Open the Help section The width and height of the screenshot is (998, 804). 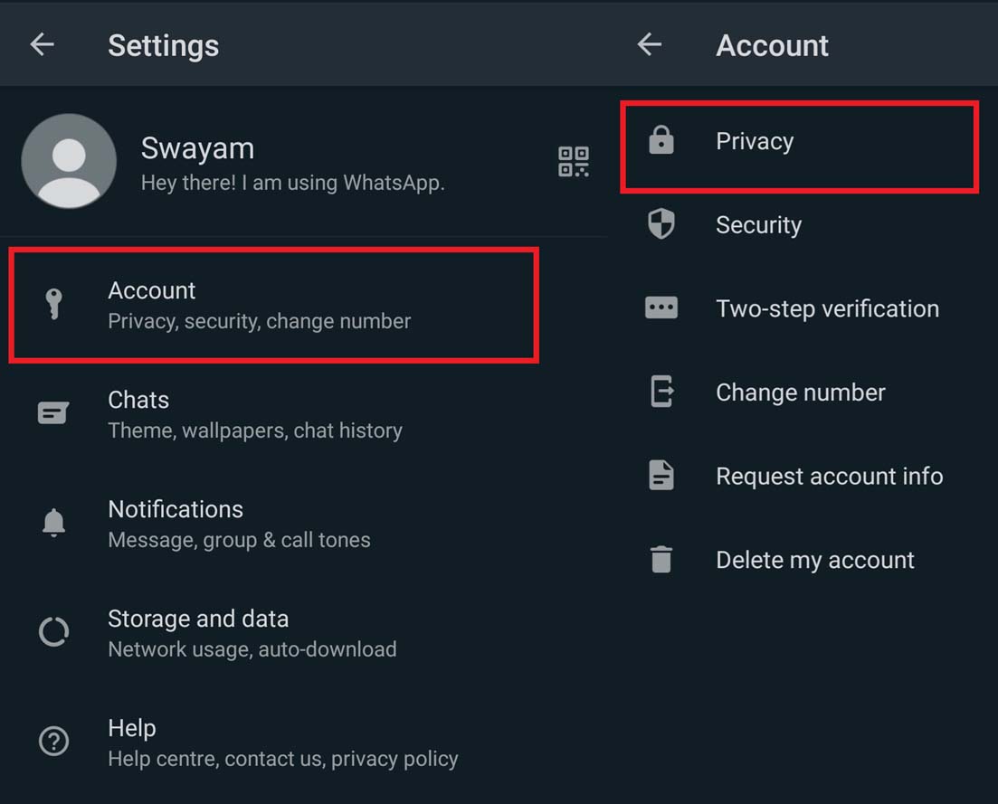pyautogui.click(x=304, y=743)
